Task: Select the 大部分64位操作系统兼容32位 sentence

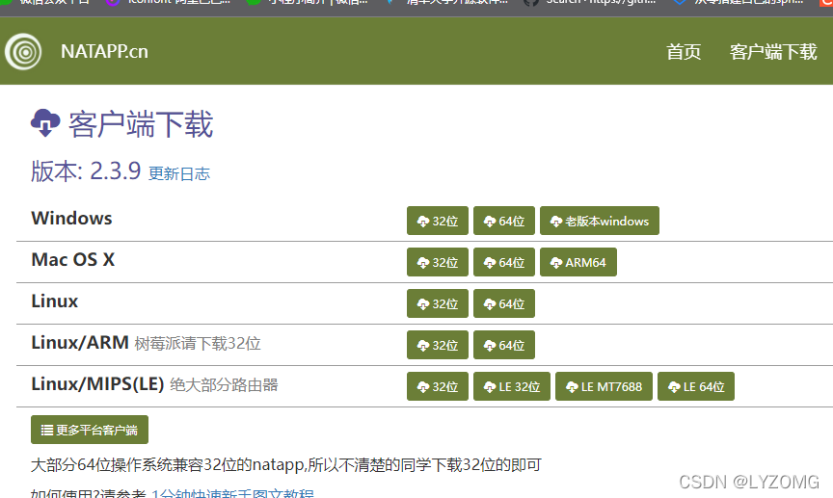Action: coord(285,465)
